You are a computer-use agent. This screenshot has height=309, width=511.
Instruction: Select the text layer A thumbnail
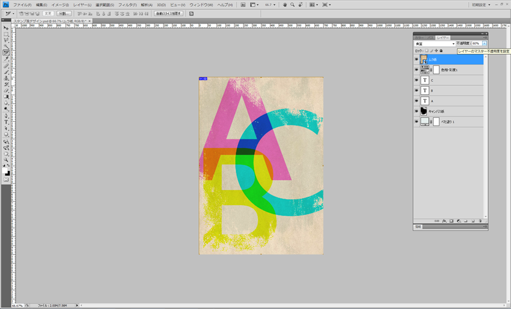[x=425, y=101]
